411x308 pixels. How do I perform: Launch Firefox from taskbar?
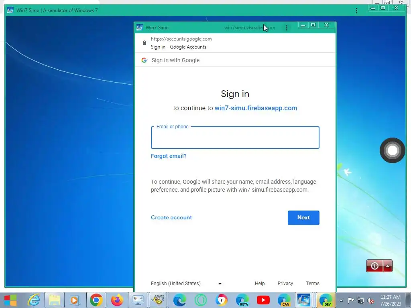(x=117, y=300)
